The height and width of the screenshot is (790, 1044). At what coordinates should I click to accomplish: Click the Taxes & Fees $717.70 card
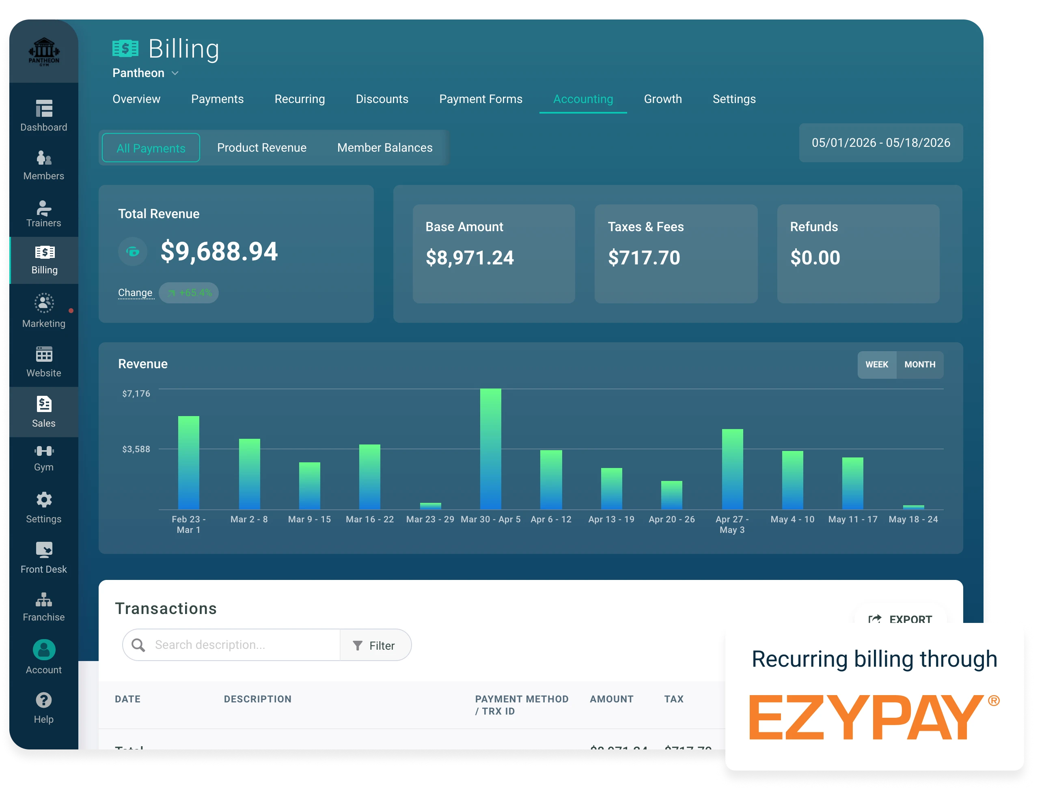676,254
